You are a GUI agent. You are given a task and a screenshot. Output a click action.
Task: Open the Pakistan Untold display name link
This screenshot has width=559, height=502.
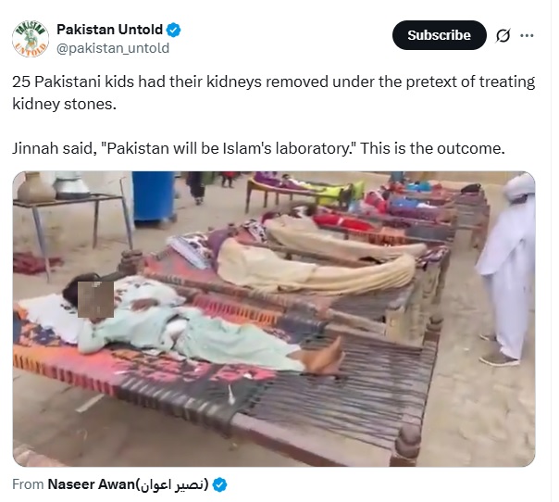click(x=110, y=30)
